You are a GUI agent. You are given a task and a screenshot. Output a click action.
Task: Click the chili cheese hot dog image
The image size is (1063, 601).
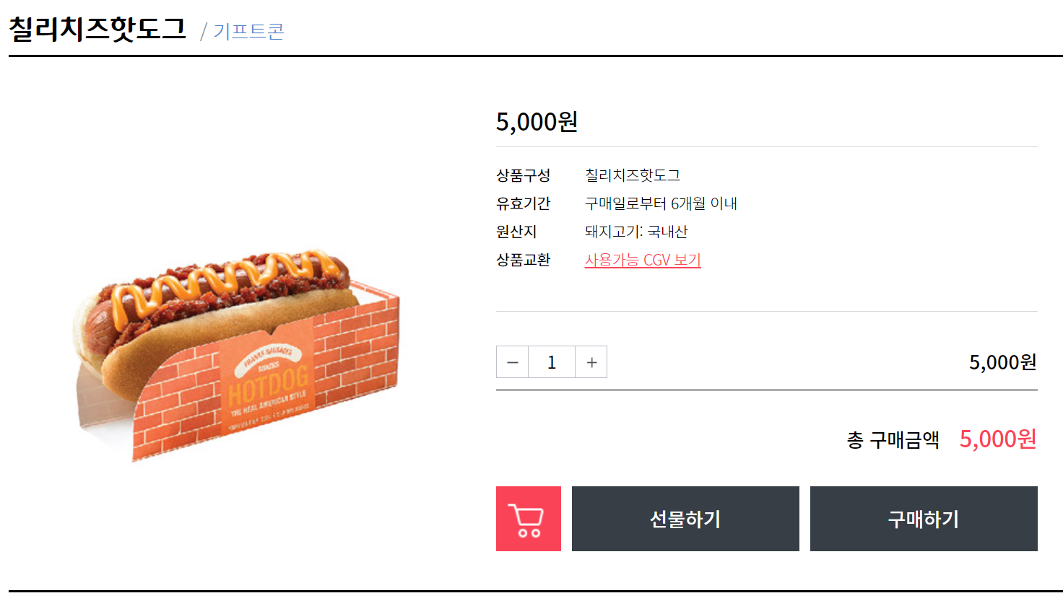point(236,356)
